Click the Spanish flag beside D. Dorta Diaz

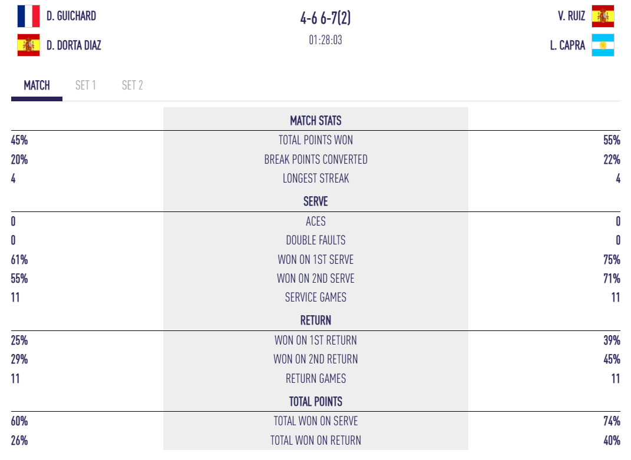pos(28,45)
